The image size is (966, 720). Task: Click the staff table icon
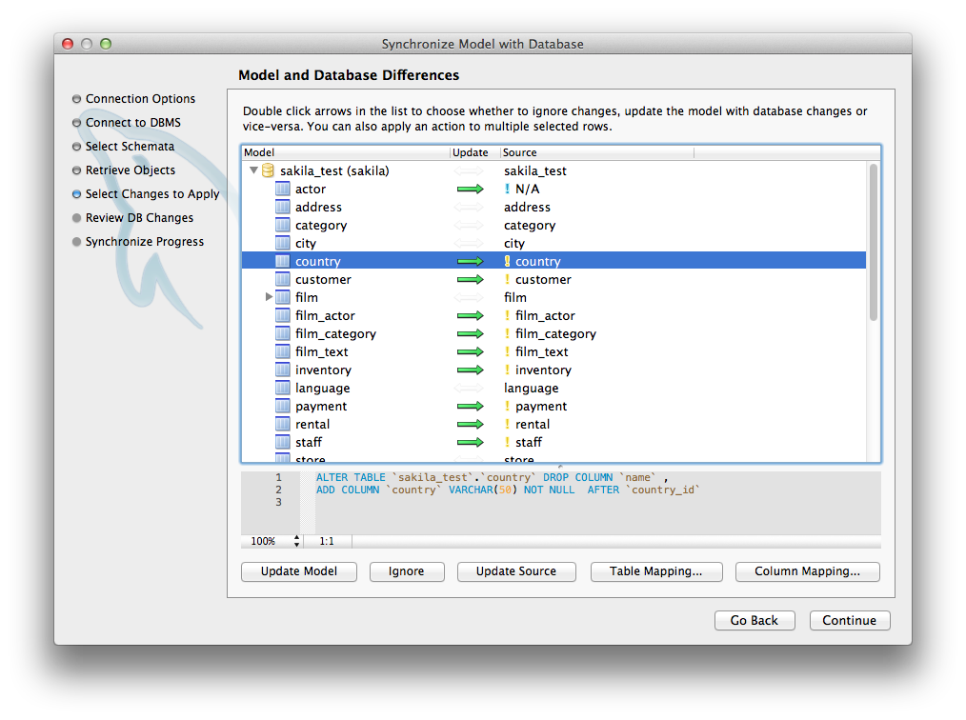(282, 443)
